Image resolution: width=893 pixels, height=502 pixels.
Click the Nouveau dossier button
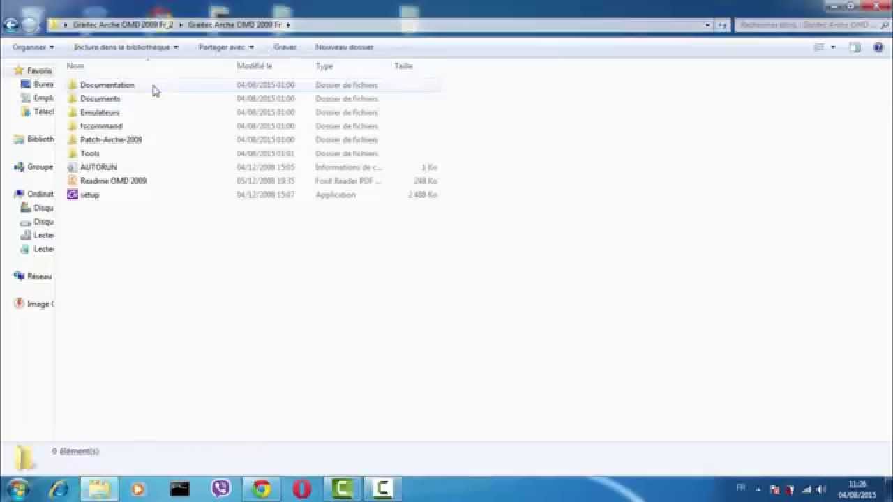tap(344, 47)
